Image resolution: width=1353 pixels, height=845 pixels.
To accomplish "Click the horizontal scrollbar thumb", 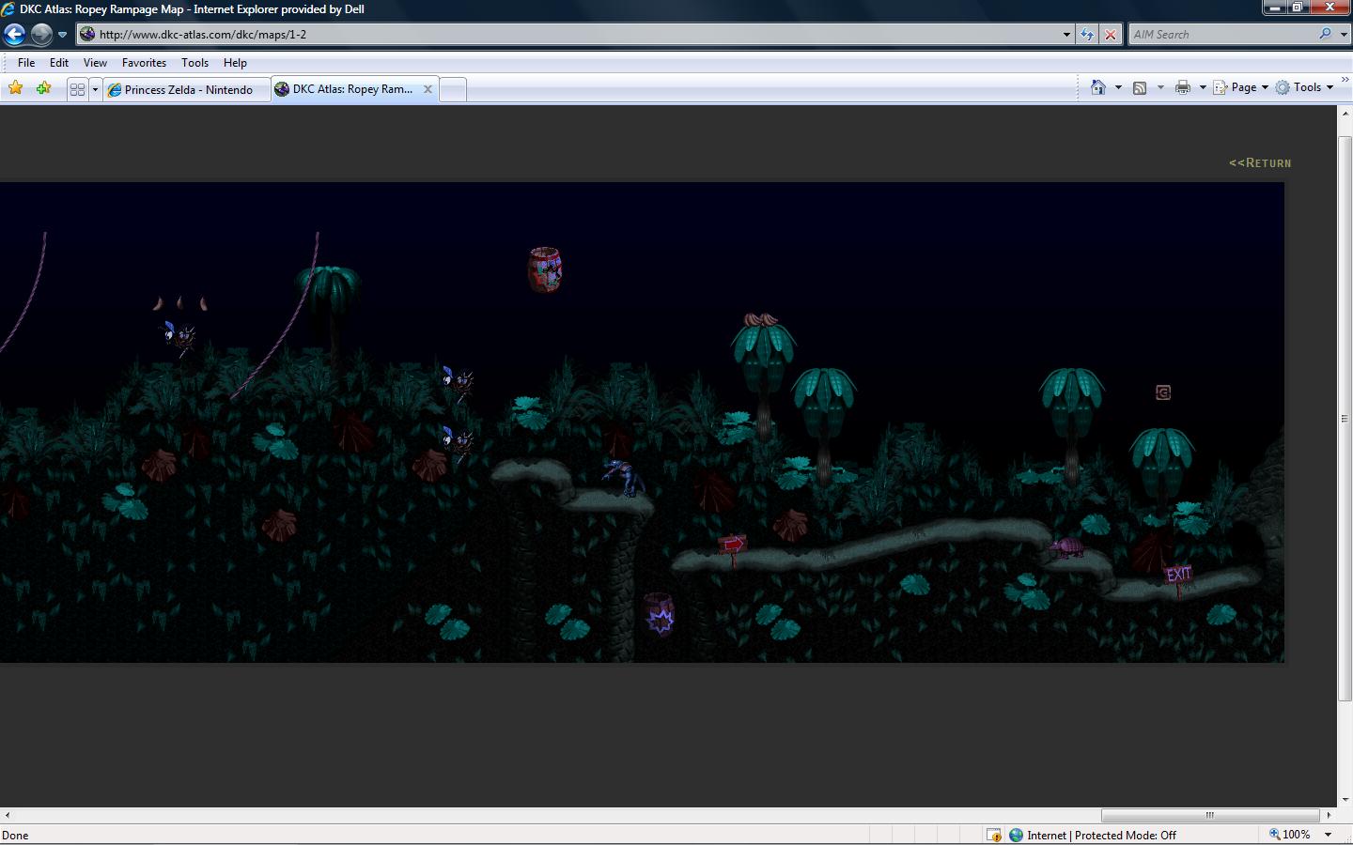I will click(1209, 815).
